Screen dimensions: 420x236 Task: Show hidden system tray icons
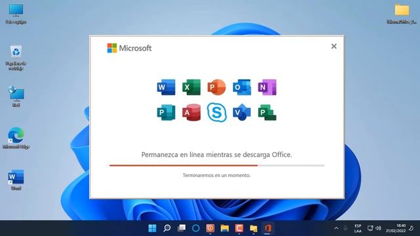pyautogui.click(x=336, y=228)
